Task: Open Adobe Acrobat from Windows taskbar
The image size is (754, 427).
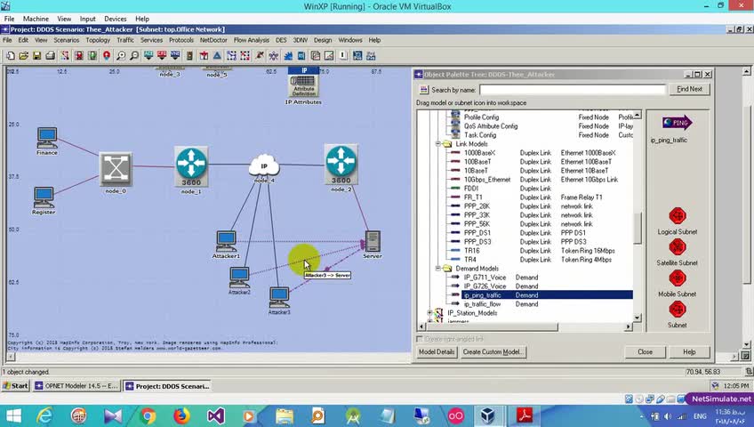Action: tap(524, 415)
